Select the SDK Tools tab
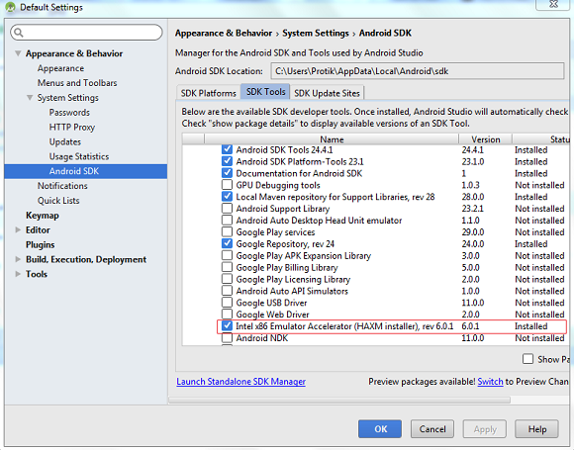Image resolution: width=574 pixels, height=450 pixels. [x=265, y=92]
